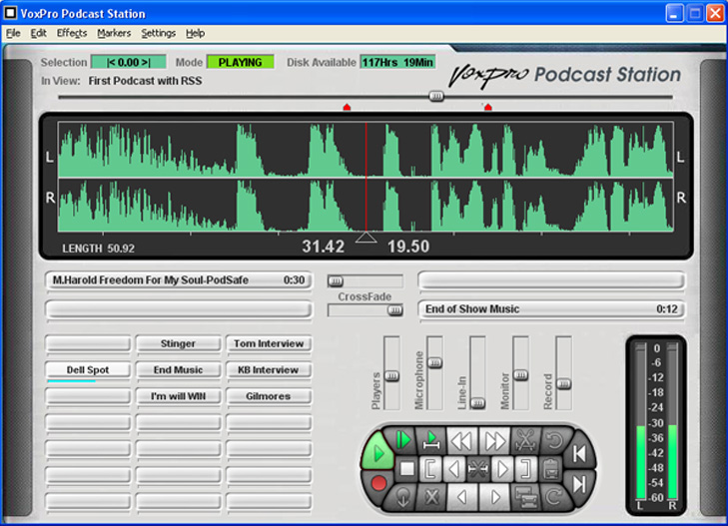Click the clipboard Paste icon
This screenshot has width=728, height=526.
pyautogui.click(x=549, y=467)
